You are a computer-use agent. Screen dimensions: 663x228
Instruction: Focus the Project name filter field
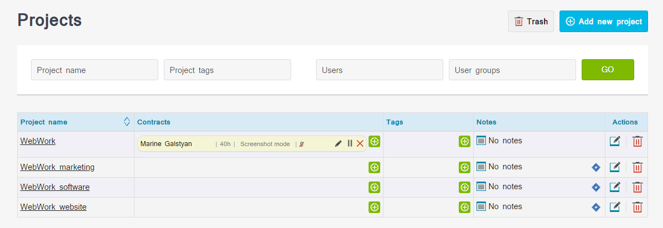[94, 70]
